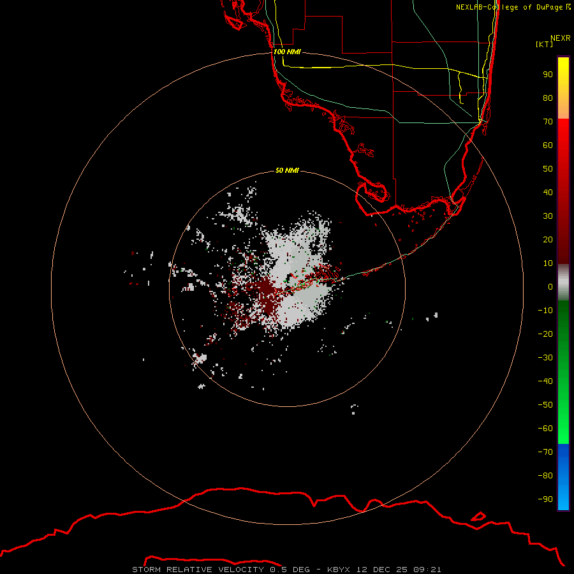Click the 60 value on the velocity scale
This screenshot has width=574, height=574.
click(548, 145)
